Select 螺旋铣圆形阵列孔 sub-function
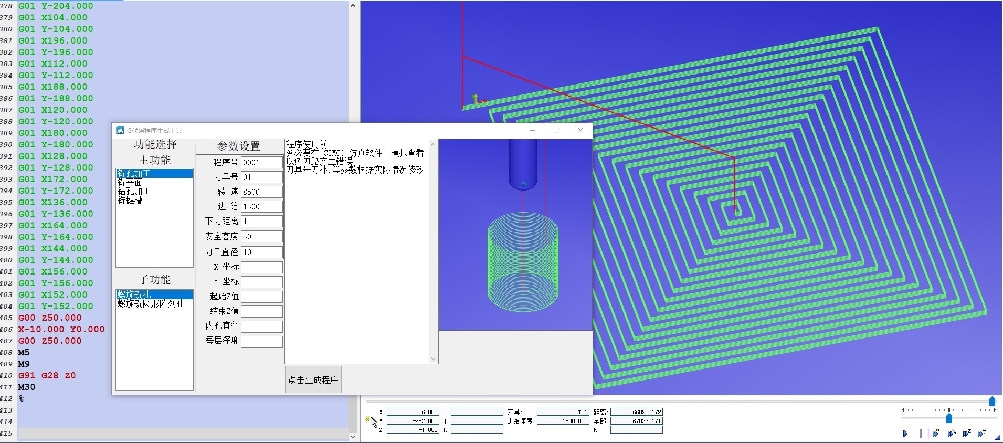Screen dimensions: 1003x443 point(154,303)
